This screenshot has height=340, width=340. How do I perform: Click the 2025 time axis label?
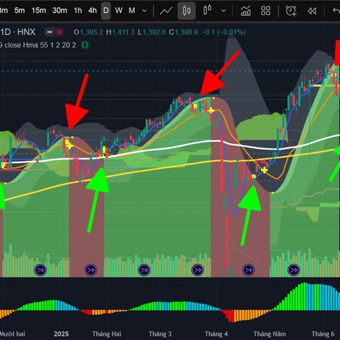click(x=61, y=334)
